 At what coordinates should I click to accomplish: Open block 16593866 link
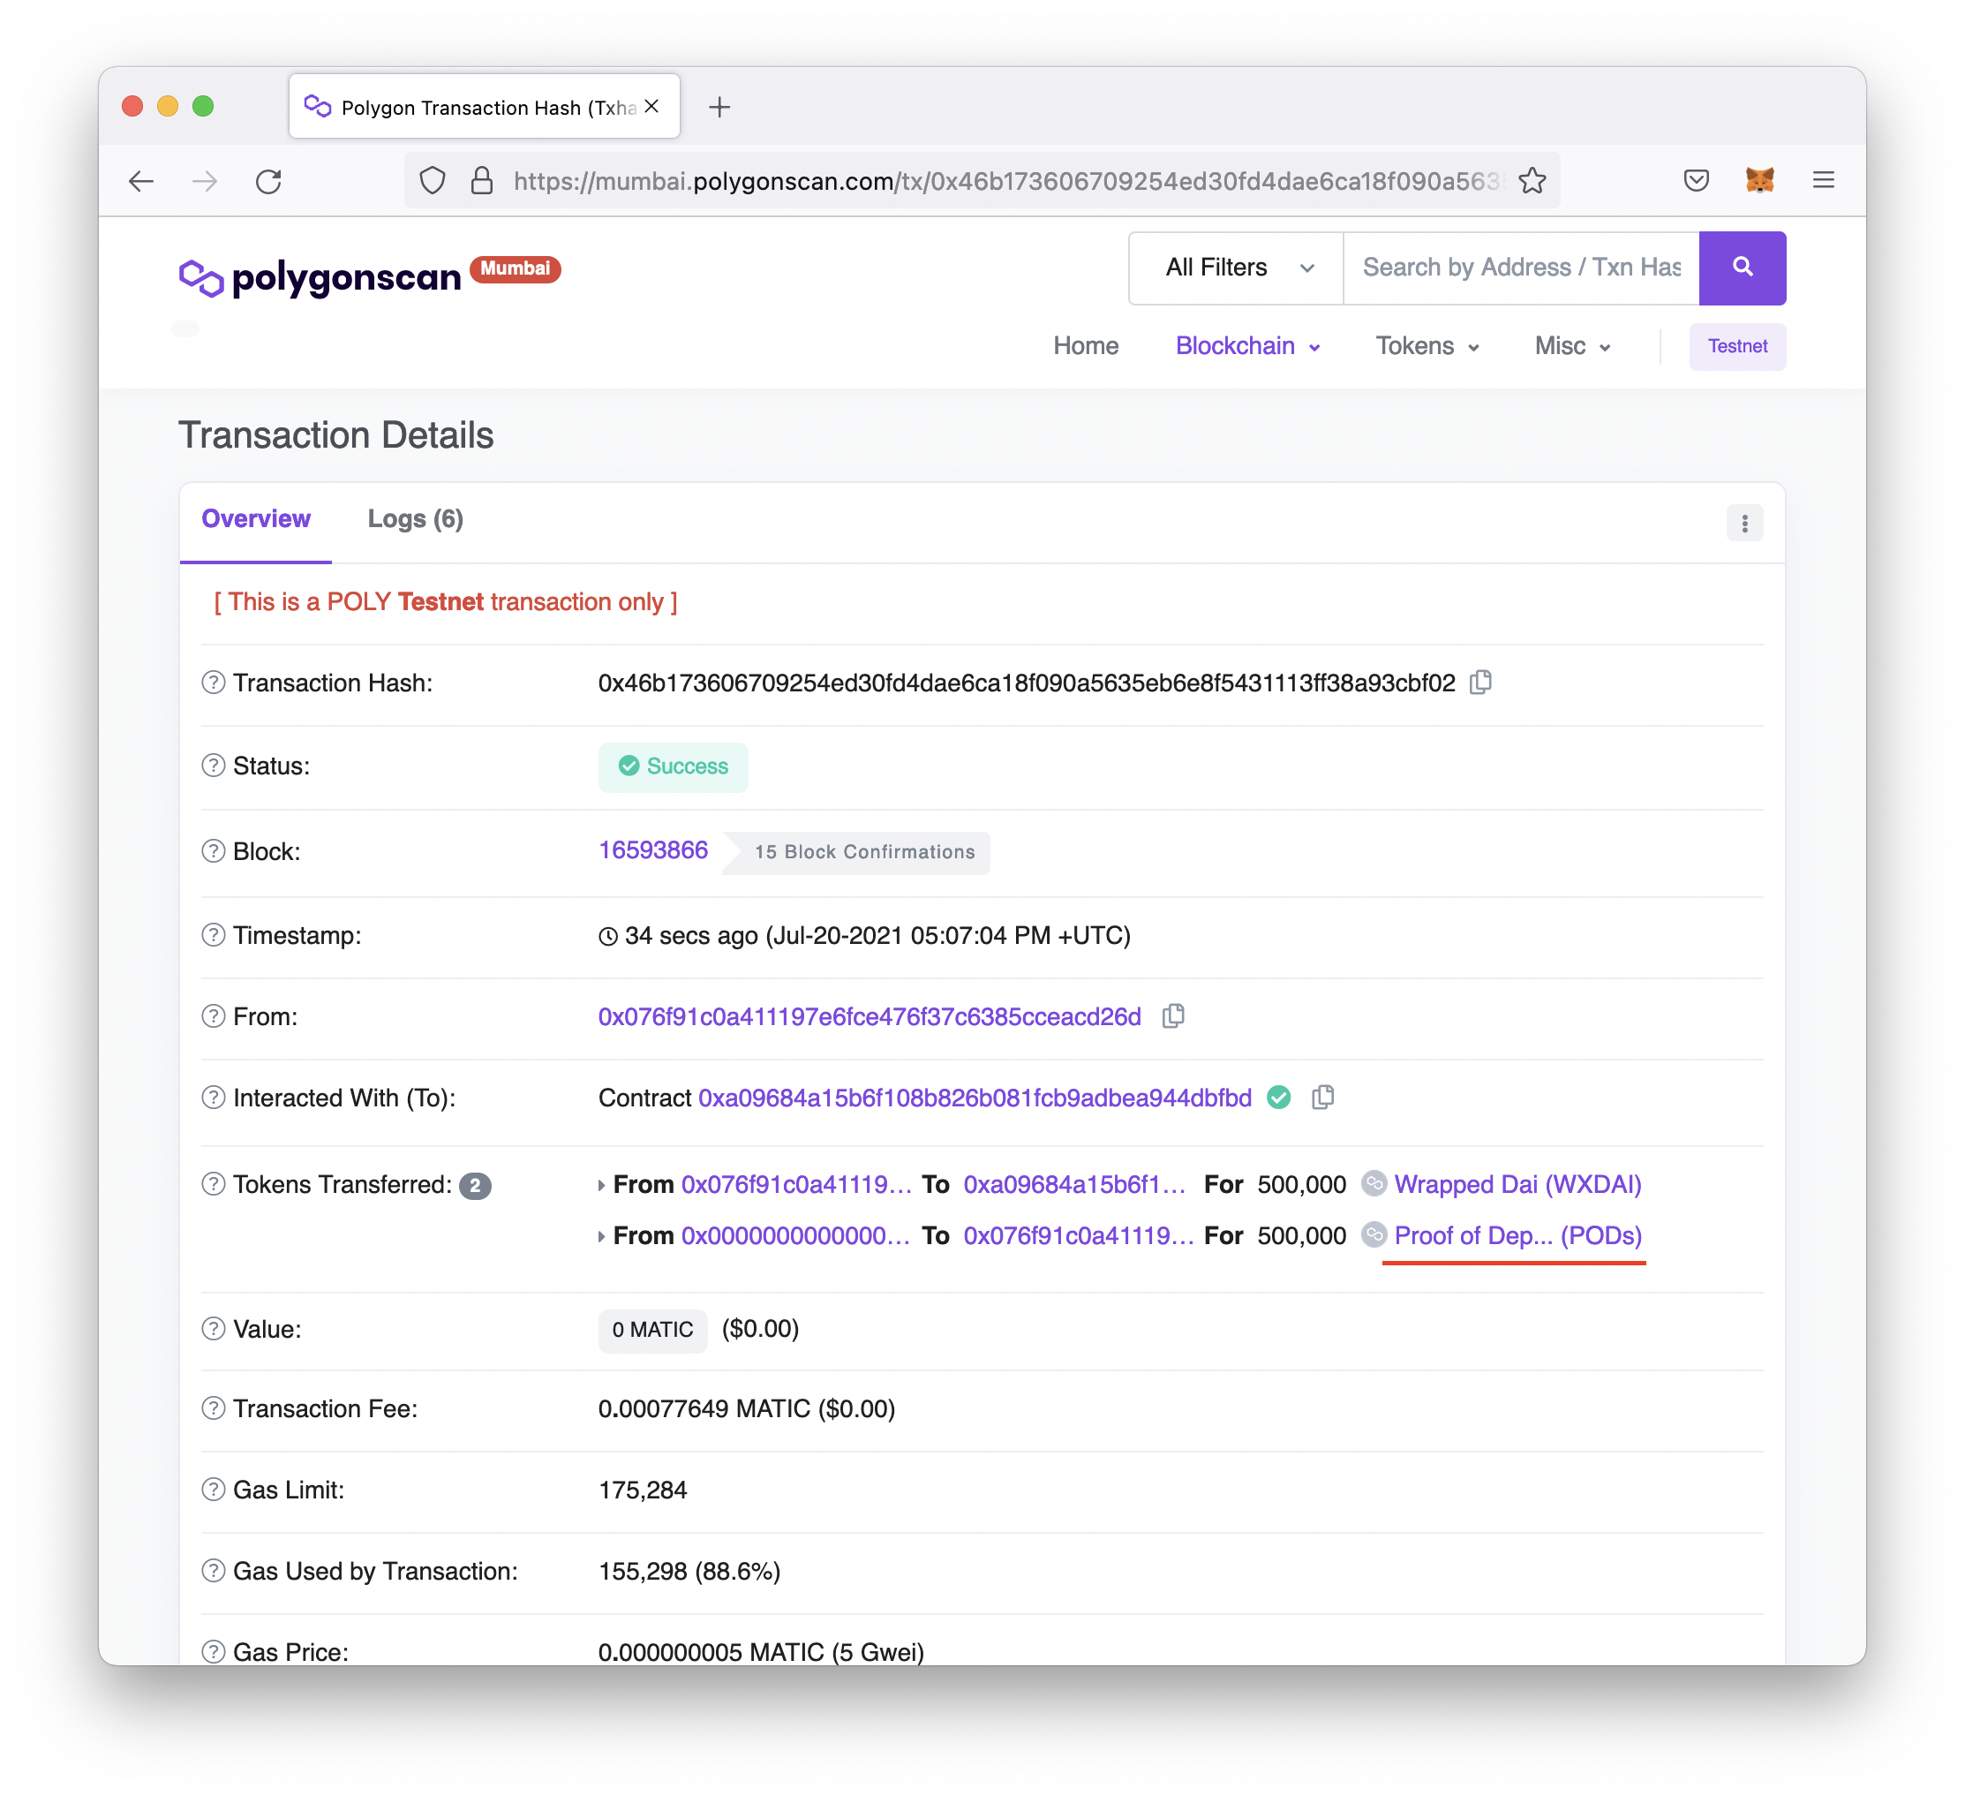pos(653,850)
